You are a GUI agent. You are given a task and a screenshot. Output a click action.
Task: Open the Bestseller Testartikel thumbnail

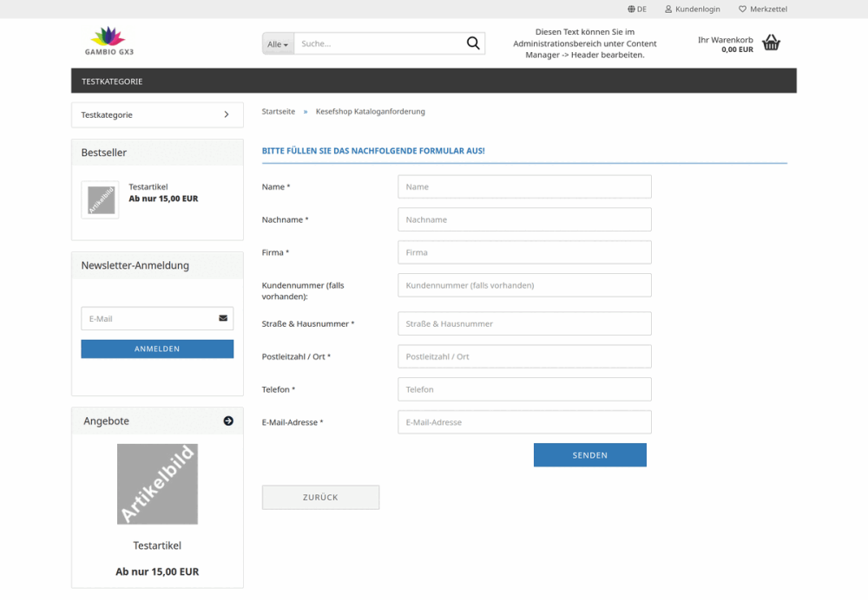pyautogui.click(x=100, y=199)
